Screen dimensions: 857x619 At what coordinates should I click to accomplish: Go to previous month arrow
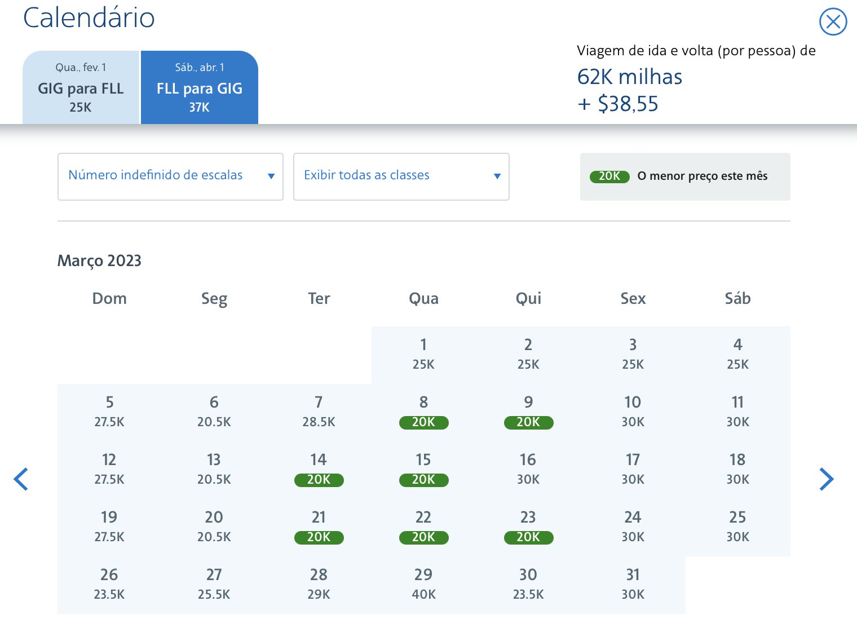(21, 479)
